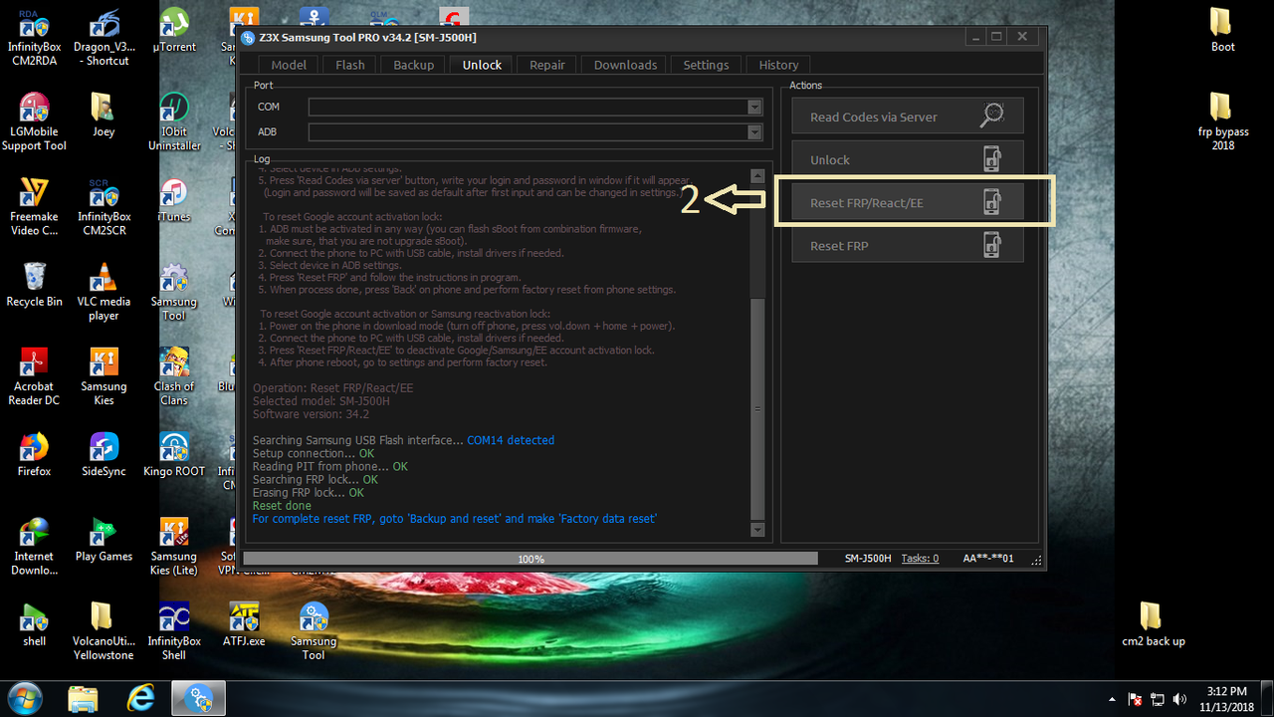Viewport: 1274px width, 717px height.
Task: Click the Reset FRP button
Action: (908, 245)
